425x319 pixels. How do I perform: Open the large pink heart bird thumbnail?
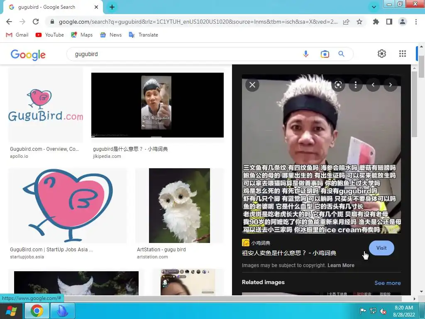point(68,206)
